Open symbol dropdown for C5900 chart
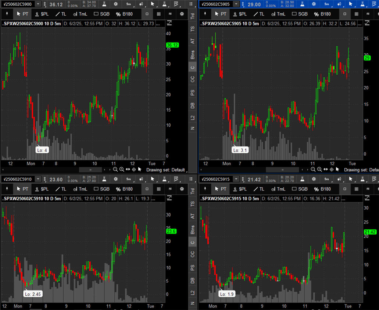 click(x=38, y=4)
